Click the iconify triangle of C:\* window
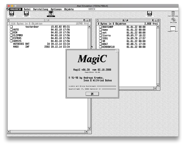Screen dimensions: 185x151 pos(87,20)
